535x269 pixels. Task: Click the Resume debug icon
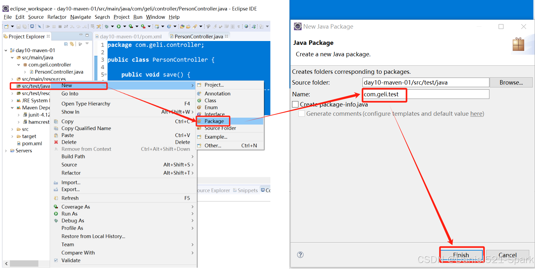click(48, 26)
